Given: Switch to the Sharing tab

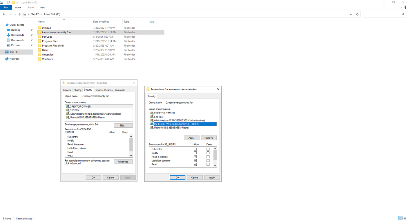Looking at the screenshot, I should point(77,90).
